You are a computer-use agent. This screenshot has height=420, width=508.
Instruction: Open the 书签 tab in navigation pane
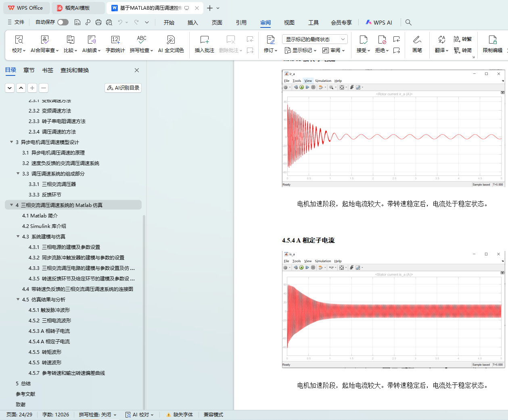coord(48,70)
